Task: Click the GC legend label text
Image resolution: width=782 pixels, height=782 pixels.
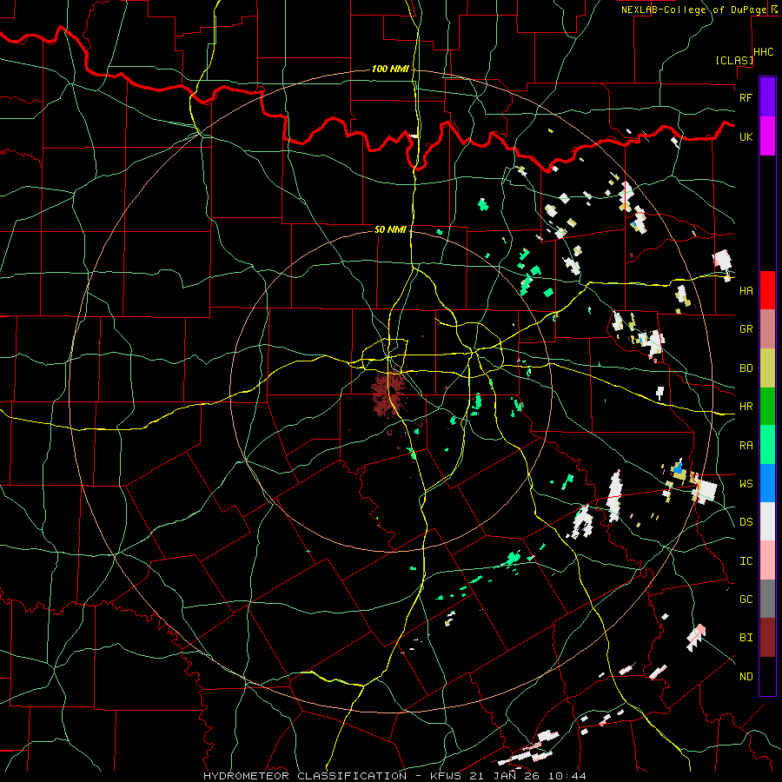Action: (x=746, y=600)
